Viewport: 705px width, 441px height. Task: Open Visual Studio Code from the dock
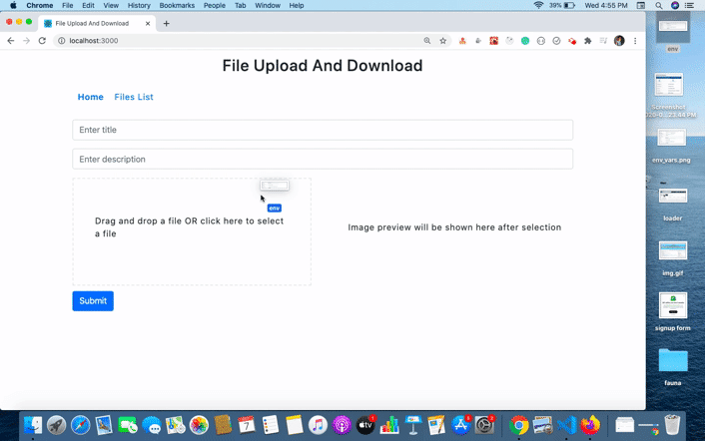pos(566,425)
